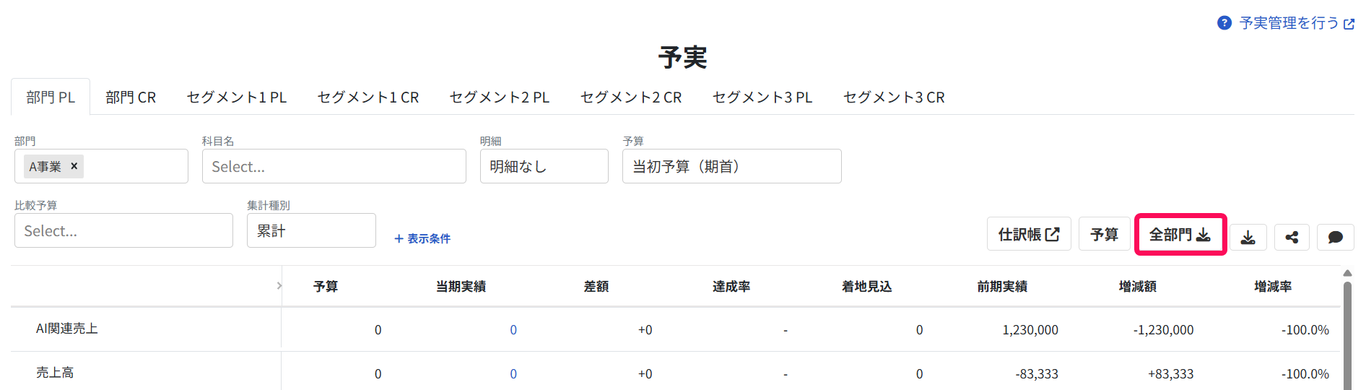Click the 当期実績 column header
The image size is (1366, 390).
tap(461, 287)
